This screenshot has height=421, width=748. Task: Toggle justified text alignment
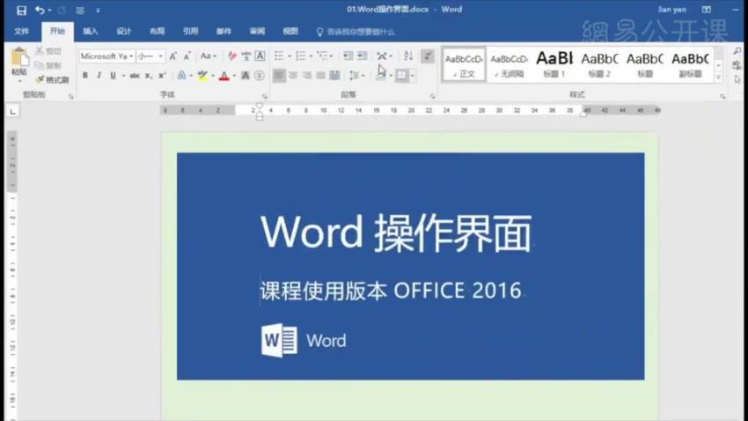coord(320,76)
